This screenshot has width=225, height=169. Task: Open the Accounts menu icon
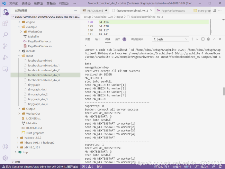click(5, 147)
